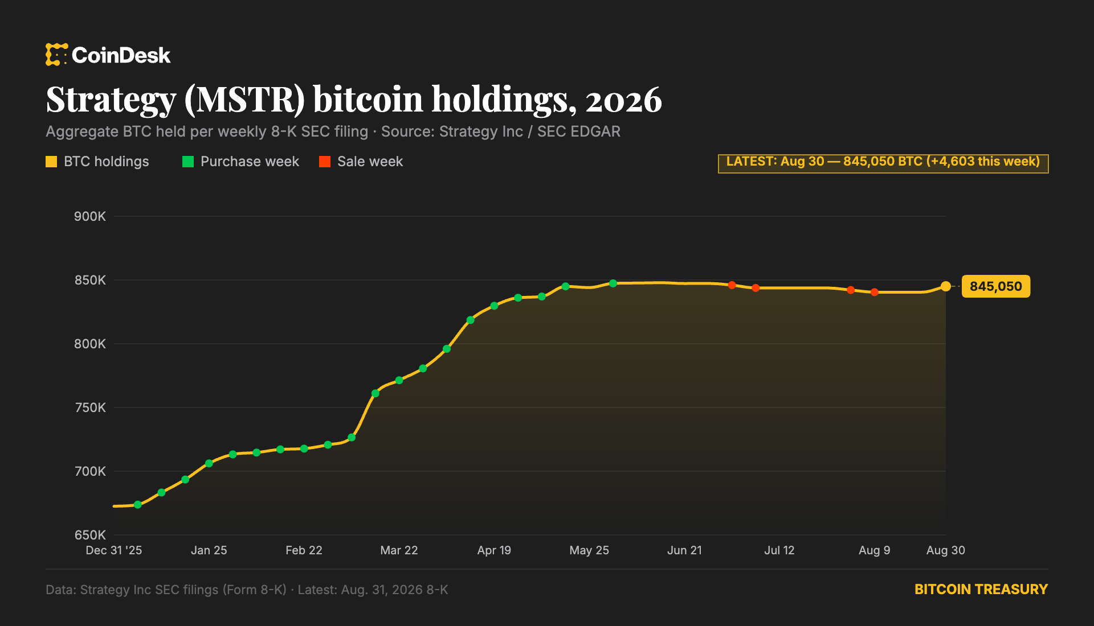Click the BITCOIN TREASURY footer tag

(x=981, y=590)
